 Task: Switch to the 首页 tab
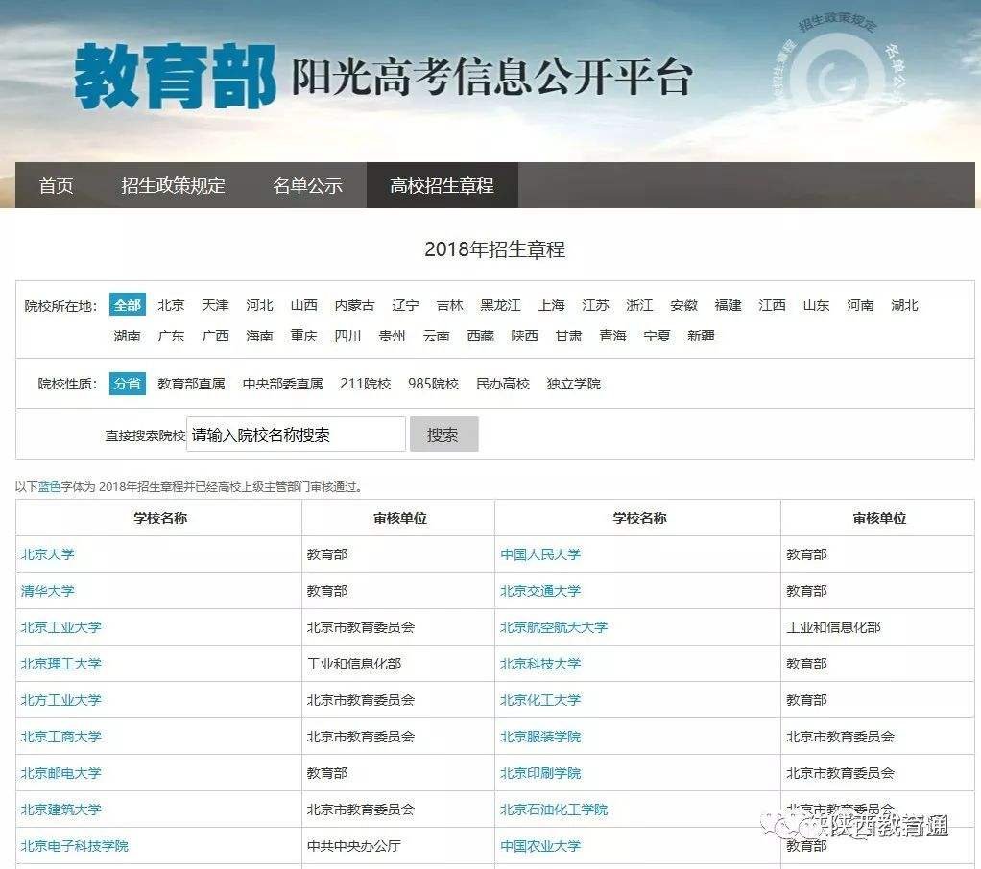59,186
